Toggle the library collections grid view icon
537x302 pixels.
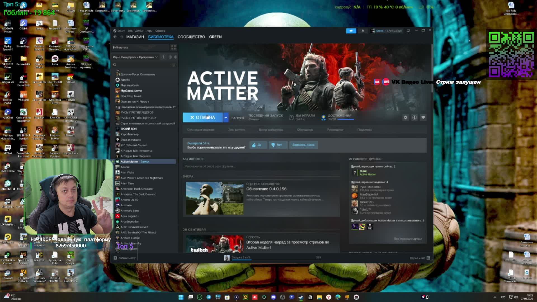[x=173, y=47]
